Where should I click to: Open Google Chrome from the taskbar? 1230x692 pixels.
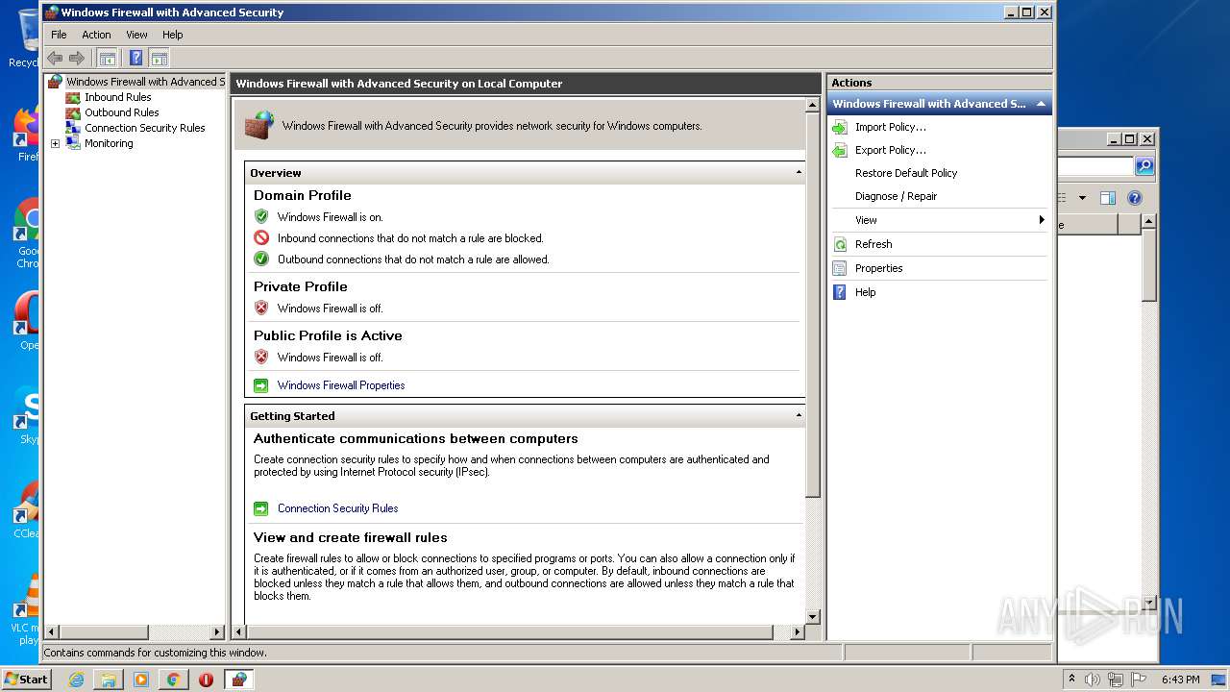173,680
